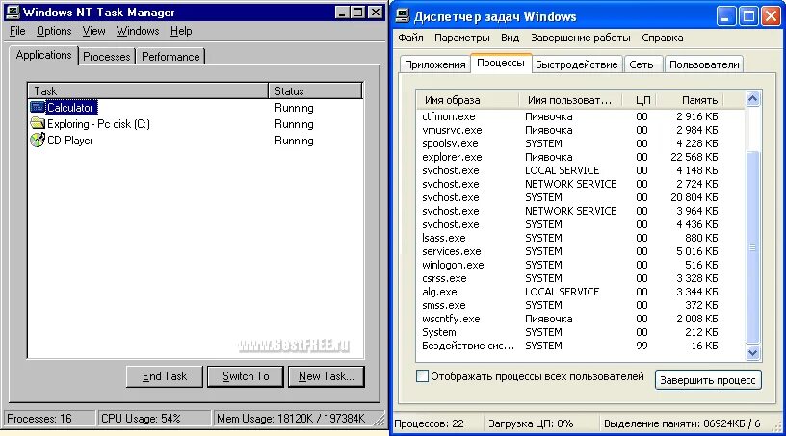Viewport: 786px width, 436px height.
Task: Click the Windows NT Task Manager title icon
Action: (13, 12)
